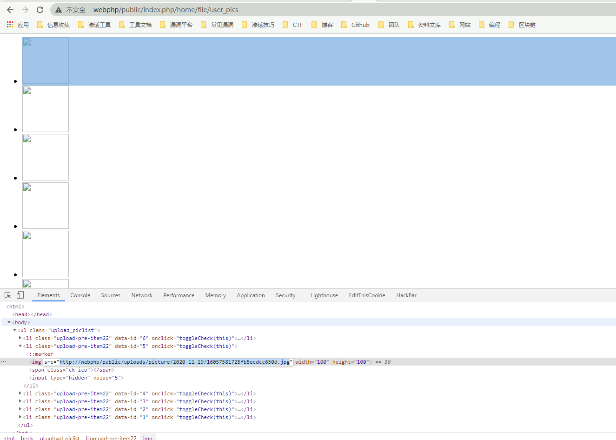
Task: Switch to the Network tab
Action: click(x=142, y=295)
